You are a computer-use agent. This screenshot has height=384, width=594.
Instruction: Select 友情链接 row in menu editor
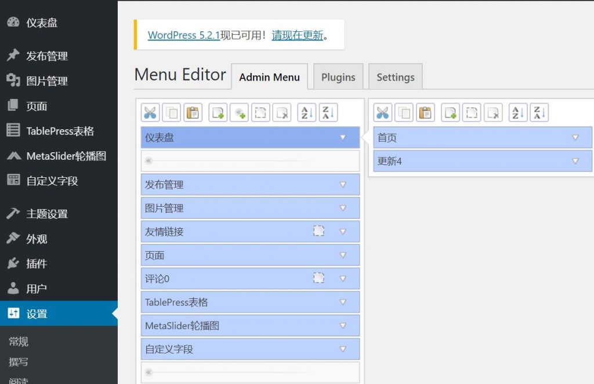(x=251, y=232)
